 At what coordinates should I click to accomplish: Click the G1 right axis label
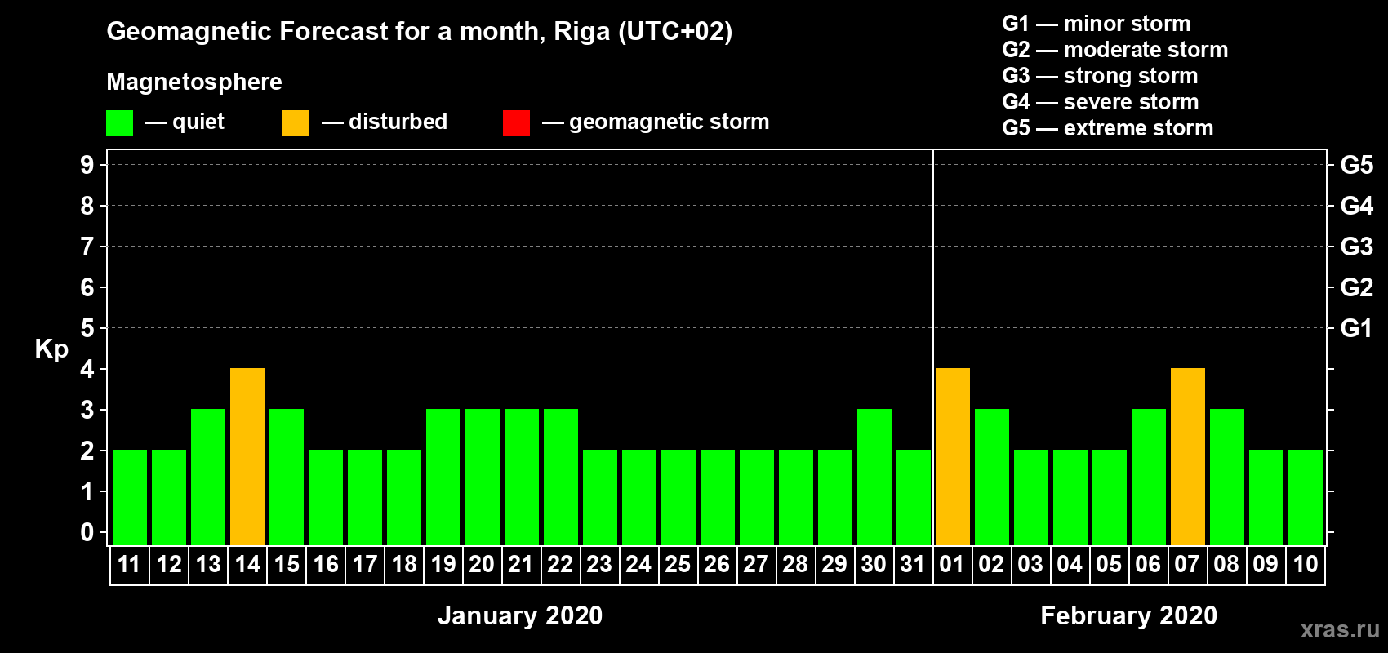click(1357, 328)
